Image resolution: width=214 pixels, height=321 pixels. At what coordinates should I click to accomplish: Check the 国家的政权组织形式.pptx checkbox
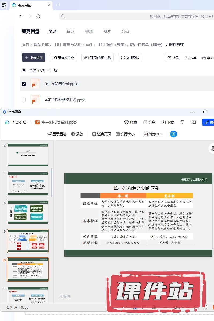click(x=24, y=100)
